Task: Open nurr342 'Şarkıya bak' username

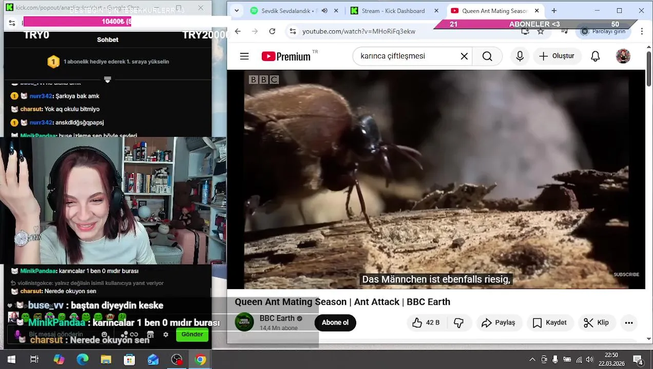Action: 41,96
